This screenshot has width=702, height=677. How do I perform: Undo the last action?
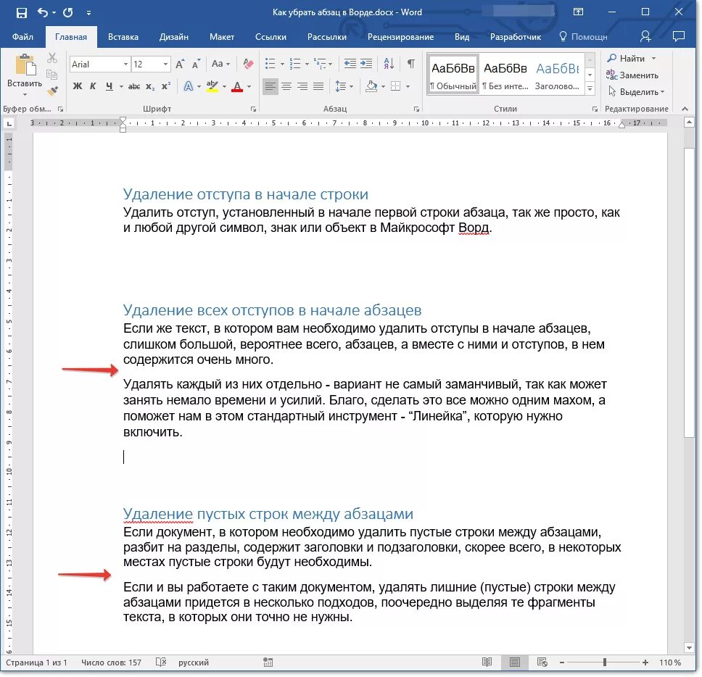coord(43,12)
